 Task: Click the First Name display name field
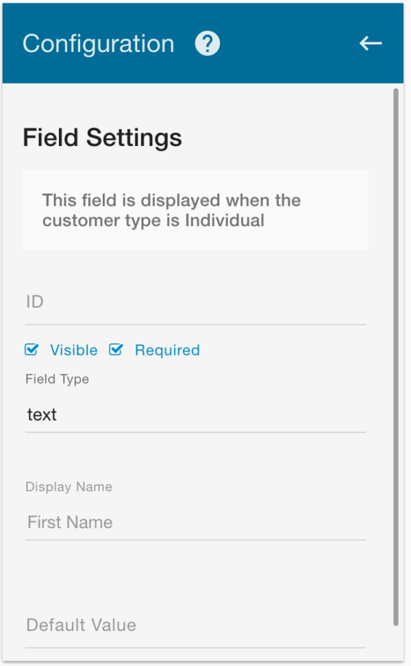(x=195, y=522)
